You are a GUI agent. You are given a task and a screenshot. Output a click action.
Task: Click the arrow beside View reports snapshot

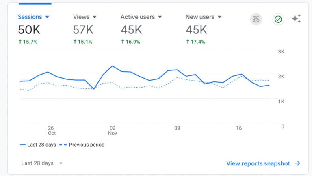click(298, 163)
